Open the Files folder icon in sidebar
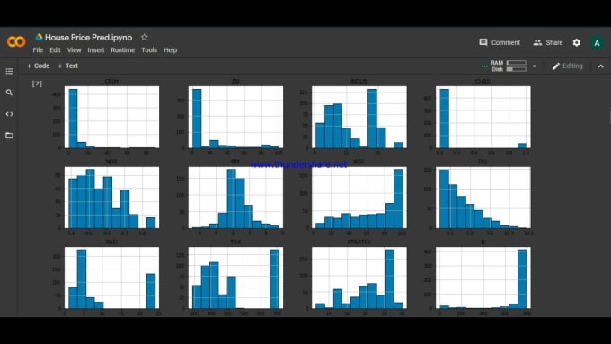Image resolution: width=611 pixels, height=344 pixels. click(9, 136)
